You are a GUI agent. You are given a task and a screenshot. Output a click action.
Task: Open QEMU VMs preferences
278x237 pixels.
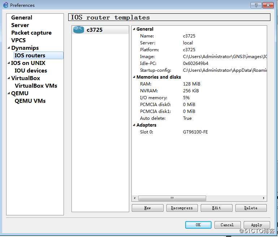click(x=30, y=101)
